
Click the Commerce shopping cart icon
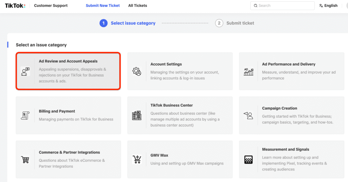(x=25, y=160)
